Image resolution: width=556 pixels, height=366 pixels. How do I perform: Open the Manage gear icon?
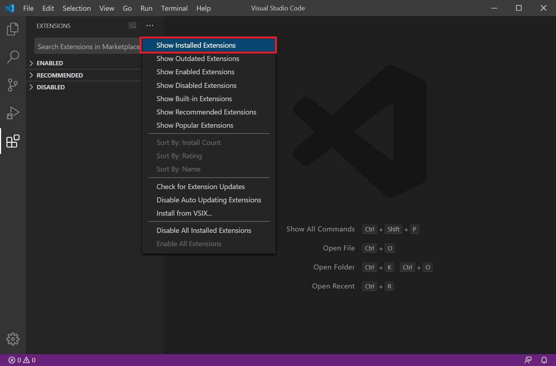tap(13, 339)
